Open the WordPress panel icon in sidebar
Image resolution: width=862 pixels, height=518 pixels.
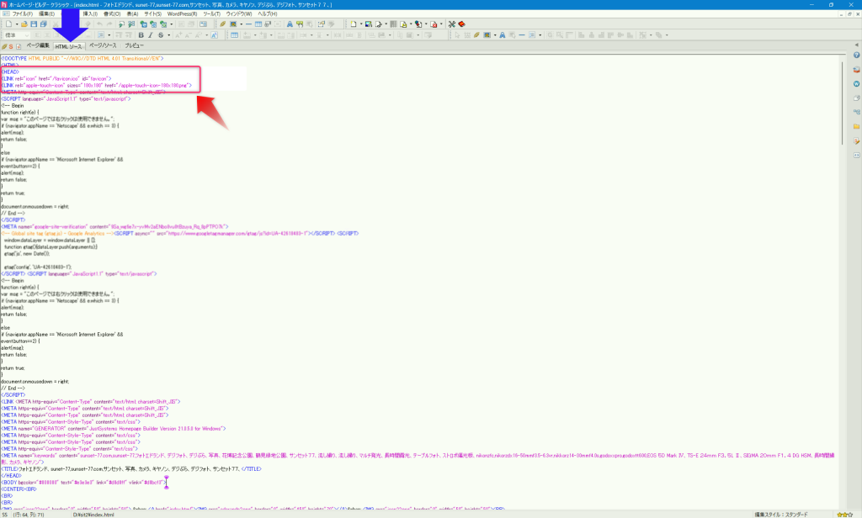coord(856,84)
